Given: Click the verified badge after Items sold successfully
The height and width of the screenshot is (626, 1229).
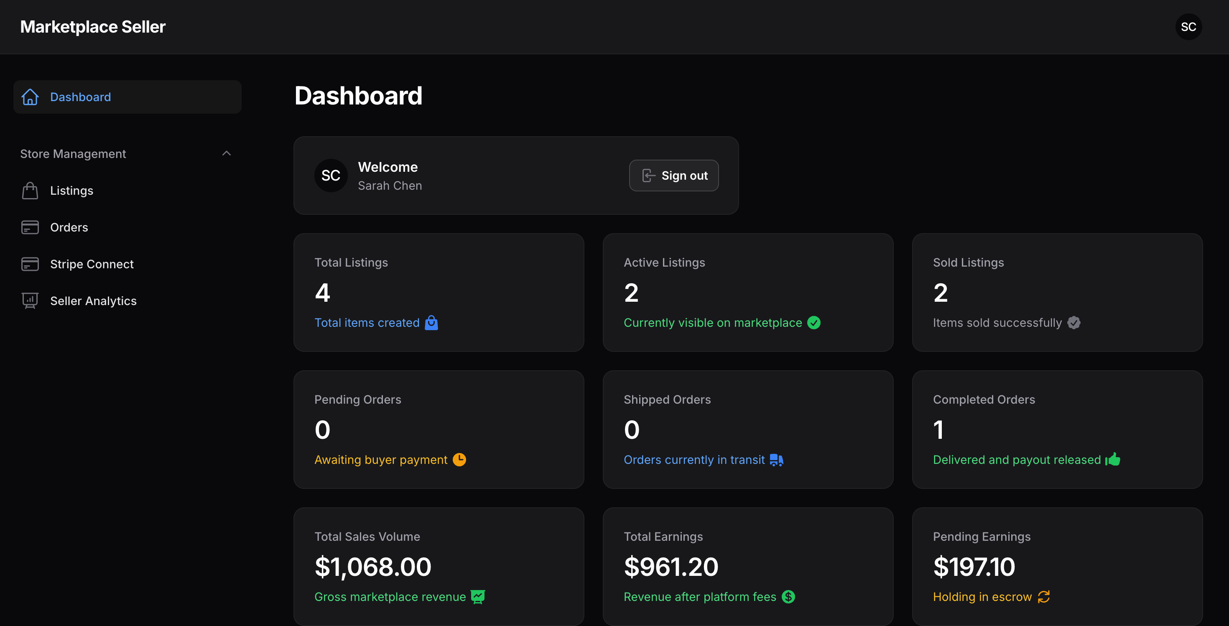Looking at the screenshot, I should pos(1074,323).
